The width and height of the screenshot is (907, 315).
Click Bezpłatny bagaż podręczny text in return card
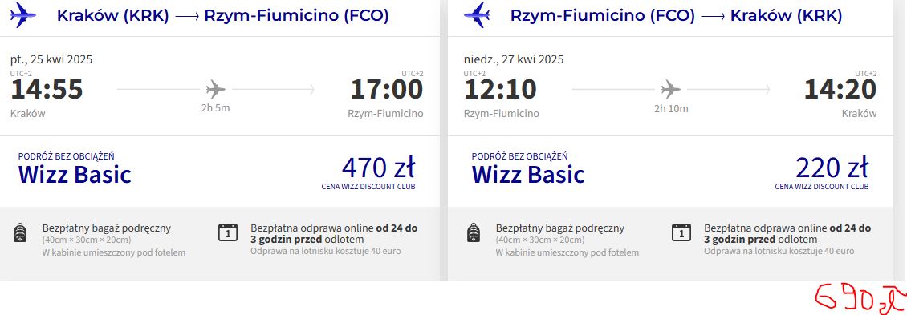560,228
